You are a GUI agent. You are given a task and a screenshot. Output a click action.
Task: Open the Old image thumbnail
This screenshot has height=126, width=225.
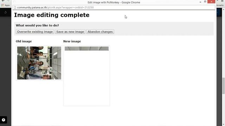coord(39,63)
